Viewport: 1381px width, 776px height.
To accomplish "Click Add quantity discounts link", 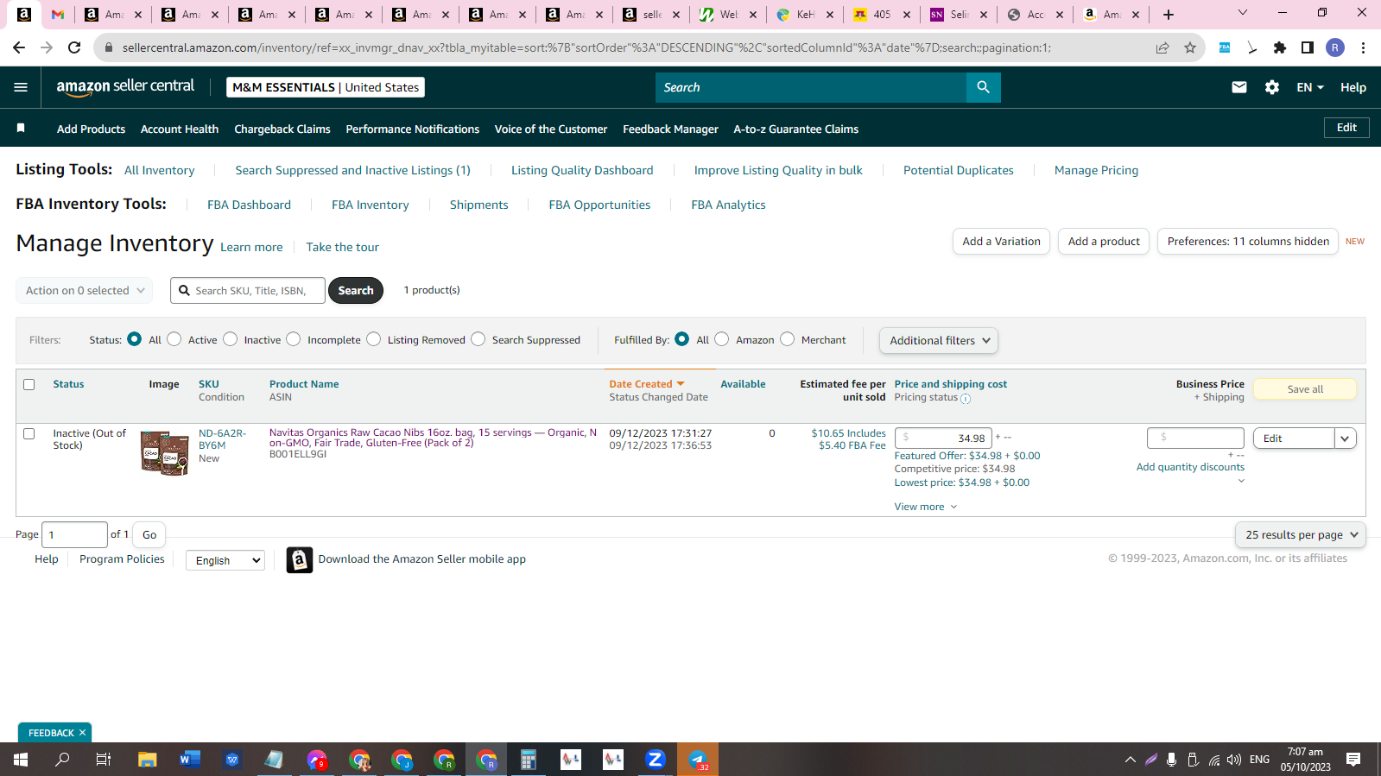I will coord(1190,467).
